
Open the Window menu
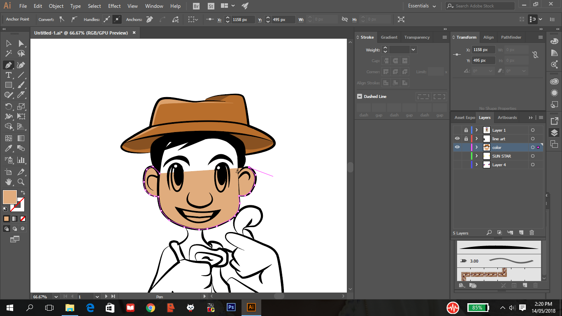tap(154, 6)
